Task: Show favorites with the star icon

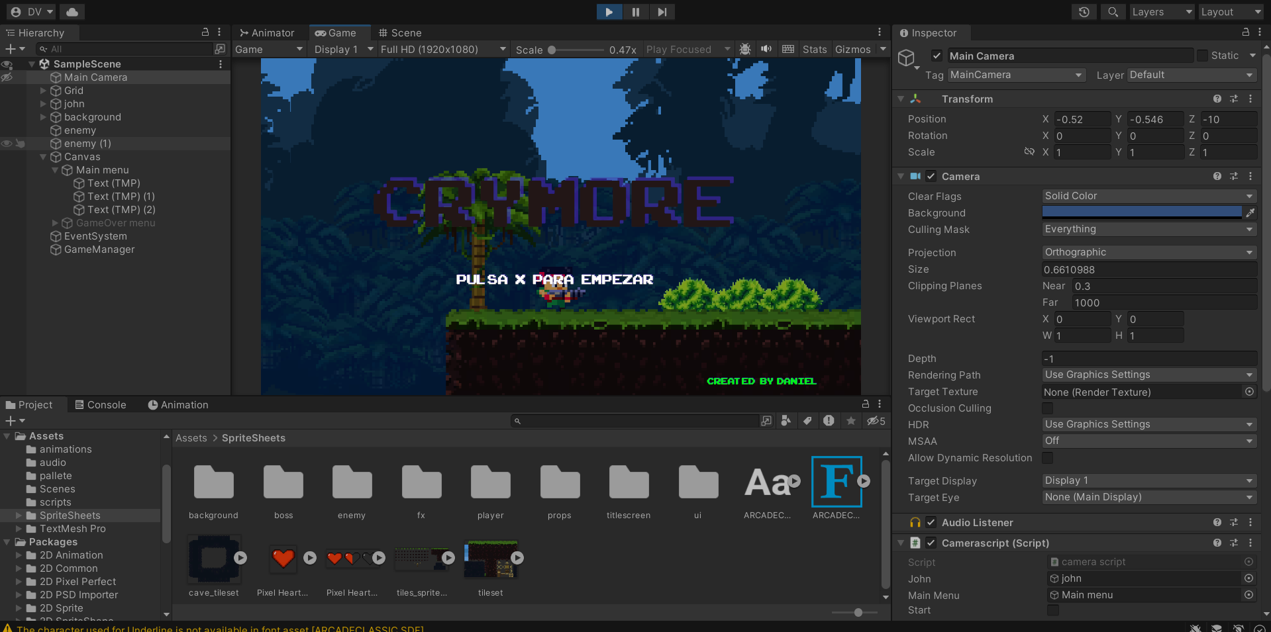Action: click(x=851, y=421)
